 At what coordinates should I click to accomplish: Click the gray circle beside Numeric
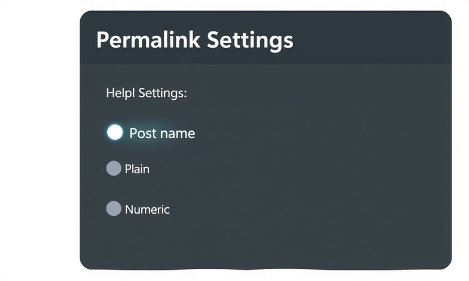(x=114, y=208)
